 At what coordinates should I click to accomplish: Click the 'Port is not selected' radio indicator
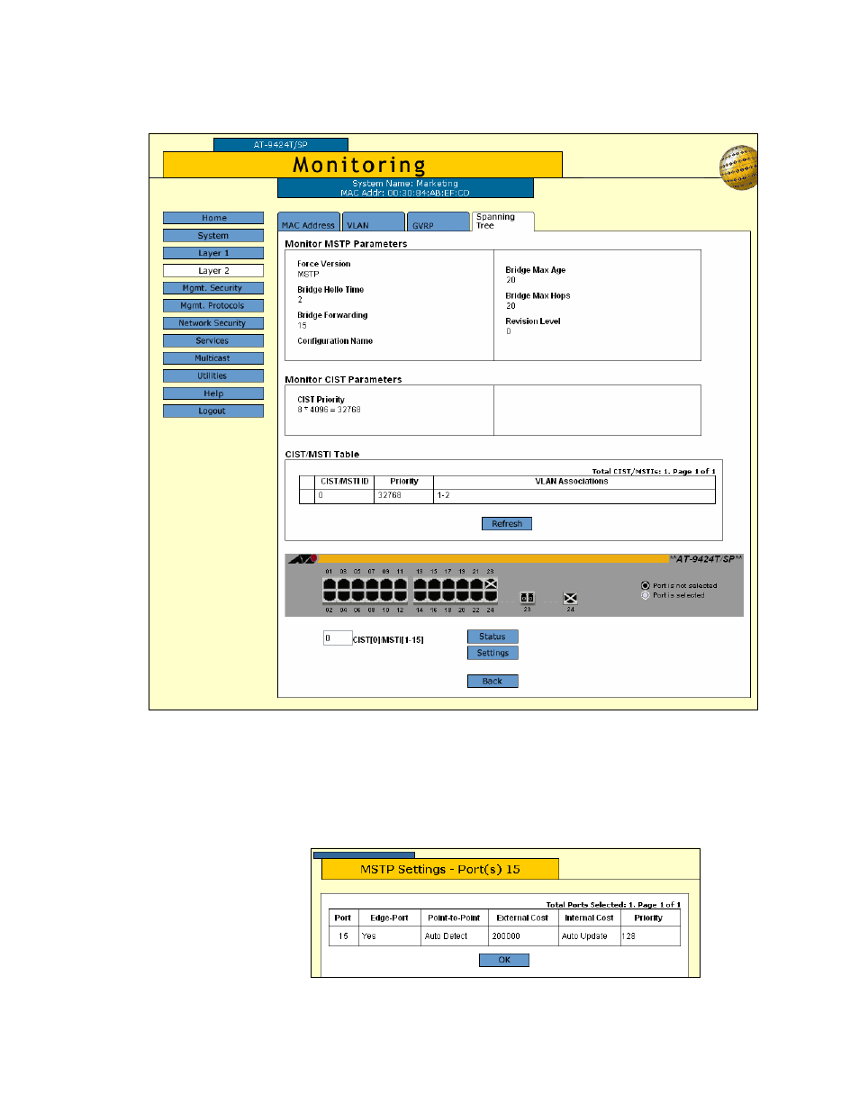(645, 585)
